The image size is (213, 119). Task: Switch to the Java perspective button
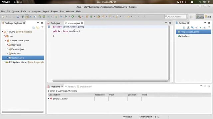tap(200, 17)
